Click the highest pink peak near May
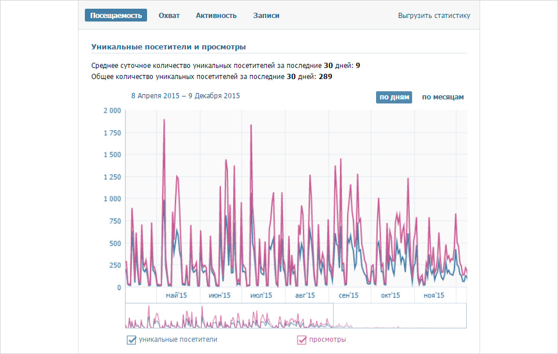Image resolution: width=558 pixels, height=354 pixels. (164, 120)
